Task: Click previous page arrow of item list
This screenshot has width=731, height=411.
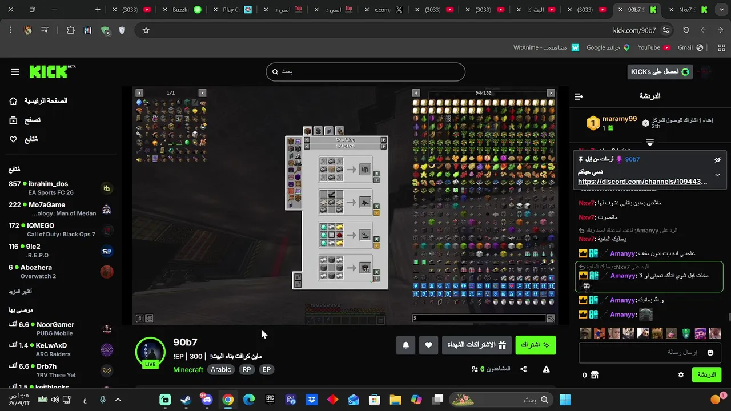Action: pyautogui.click(x=416, y=93)
